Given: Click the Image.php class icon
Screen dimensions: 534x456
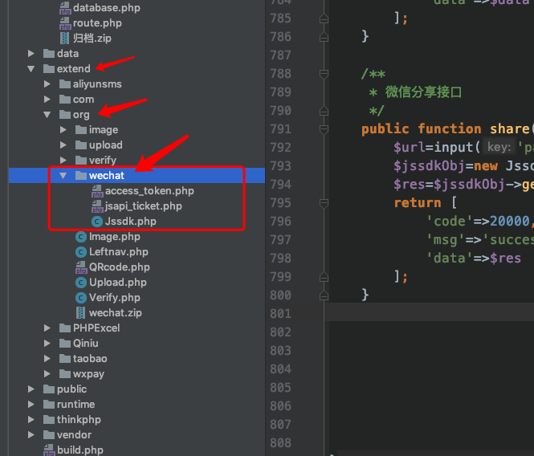Looking at the screenshot, I should (x=81, y=237).
